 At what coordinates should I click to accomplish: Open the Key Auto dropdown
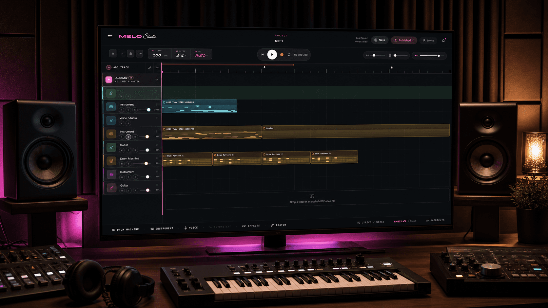pyautogui.click(x=201, y=54)
